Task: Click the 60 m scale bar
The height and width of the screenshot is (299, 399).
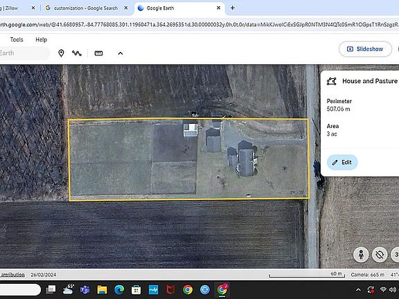Action: pyautogui.click(x=307, y=275)
